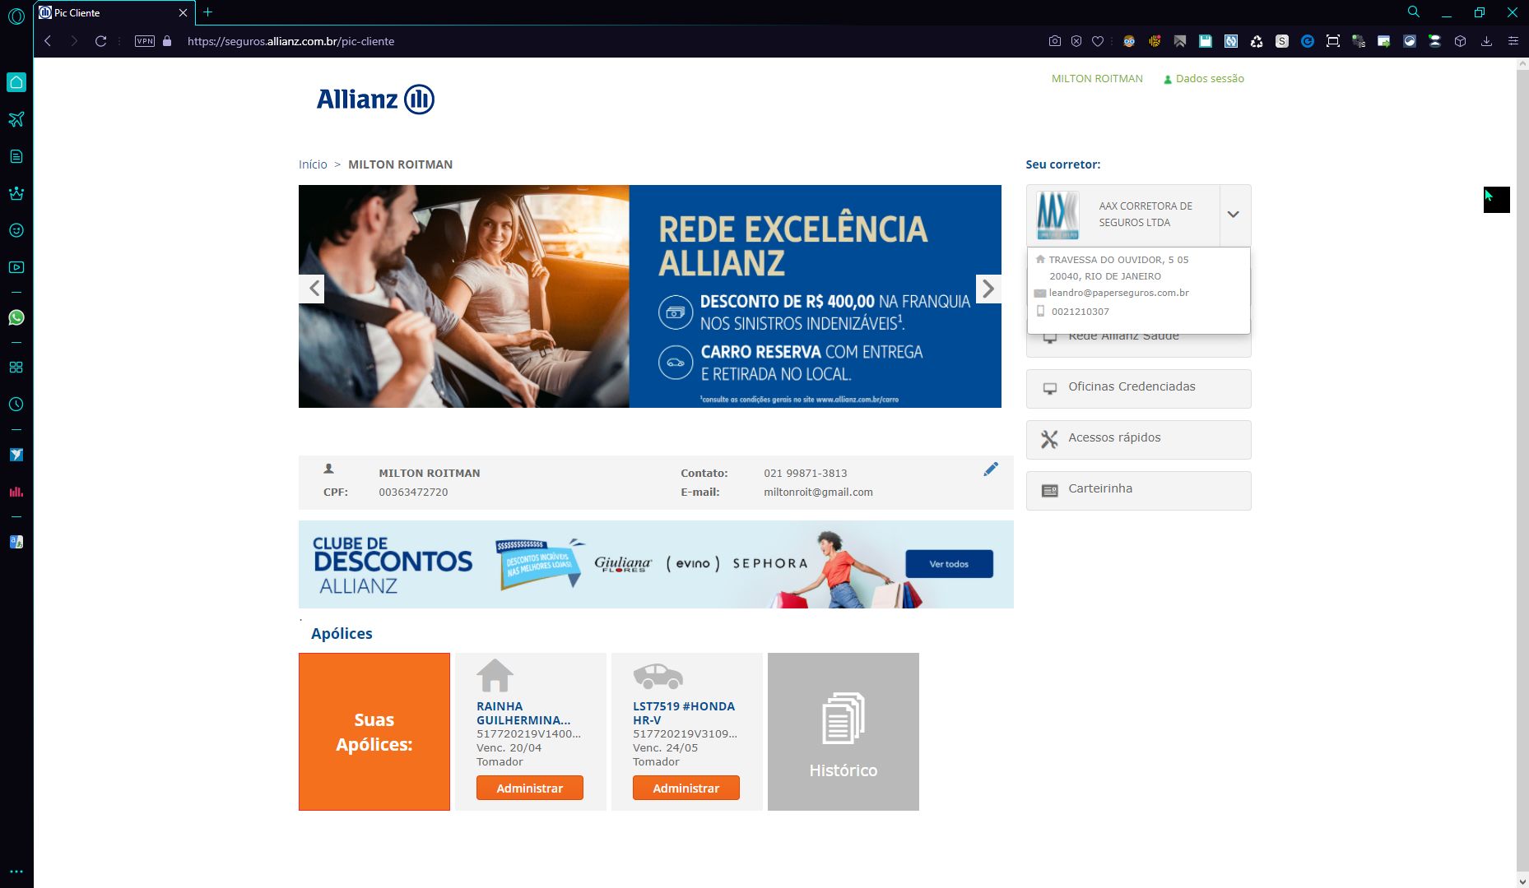Open WhatsApp in the sidebar
Viewport: 1529px width, 888px height.
point(16,317)
